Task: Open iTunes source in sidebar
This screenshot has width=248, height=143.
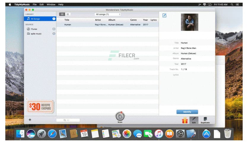Action: (40, 29)
